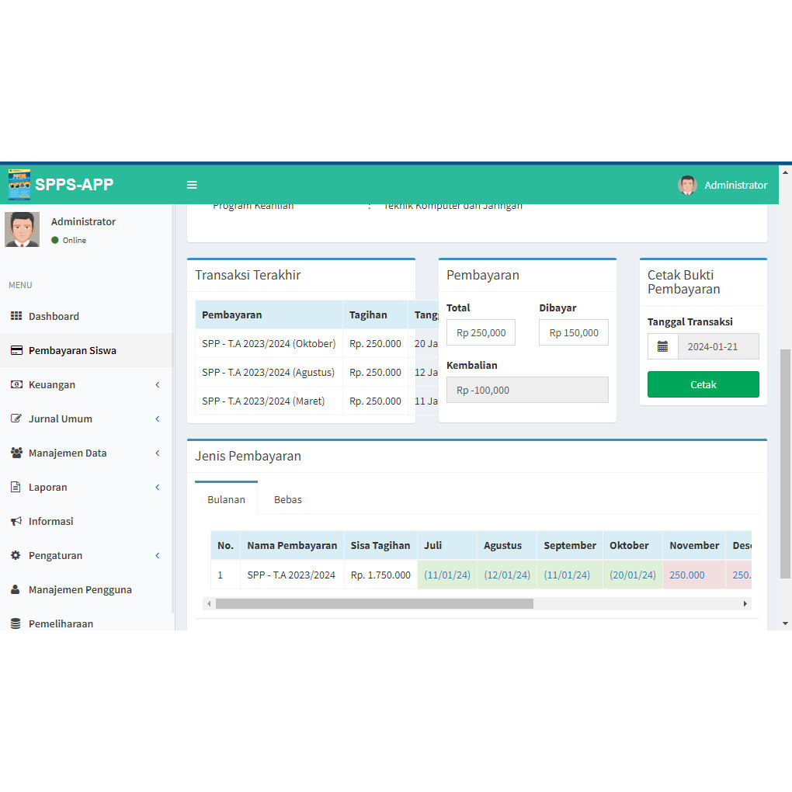
Task: Click the Dashboard grid icon
Action: click(16, 316)
